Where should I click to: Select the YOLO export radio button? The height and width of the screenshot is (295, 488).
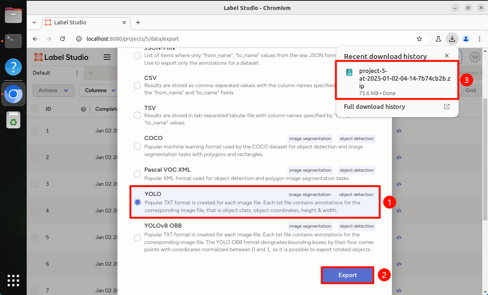coord(138,202)
